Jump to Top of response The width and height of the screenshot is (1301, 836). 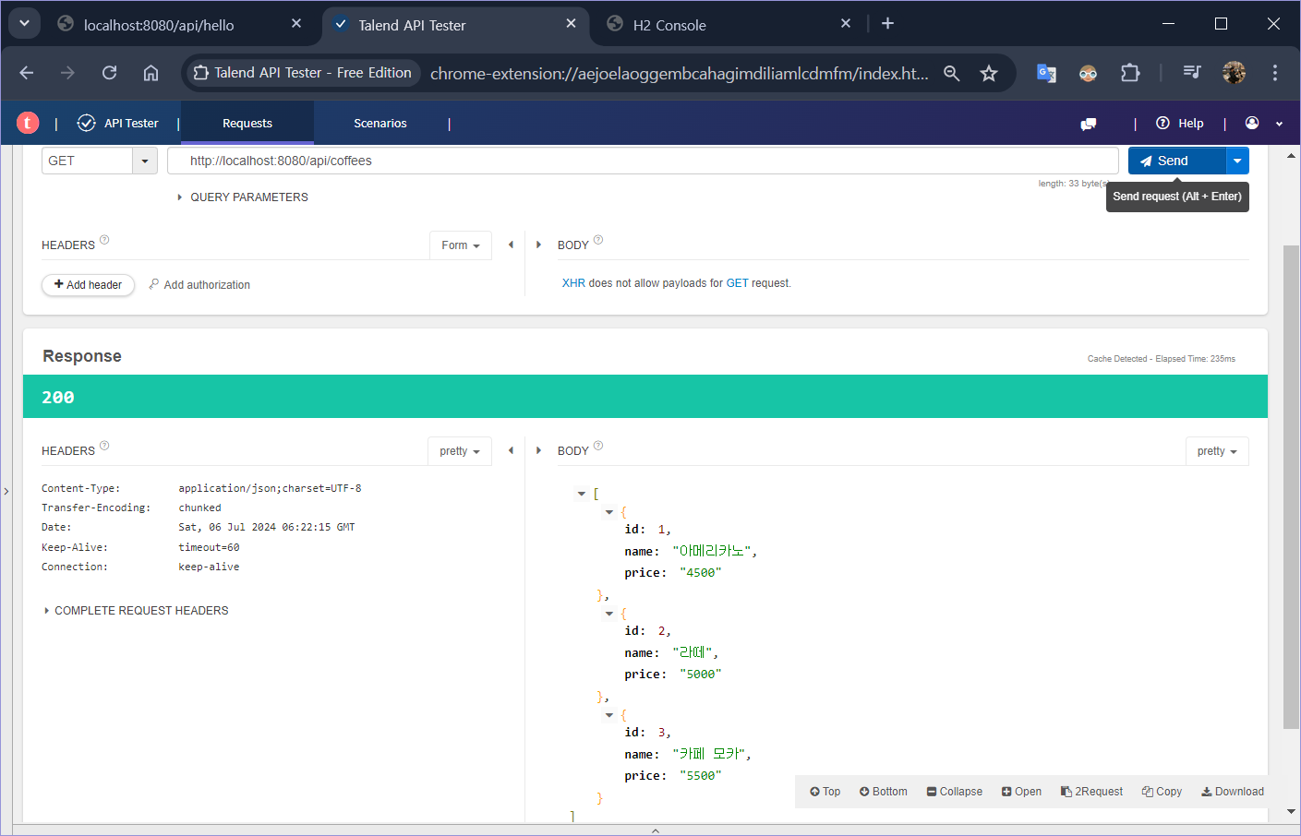coord(825,792)
